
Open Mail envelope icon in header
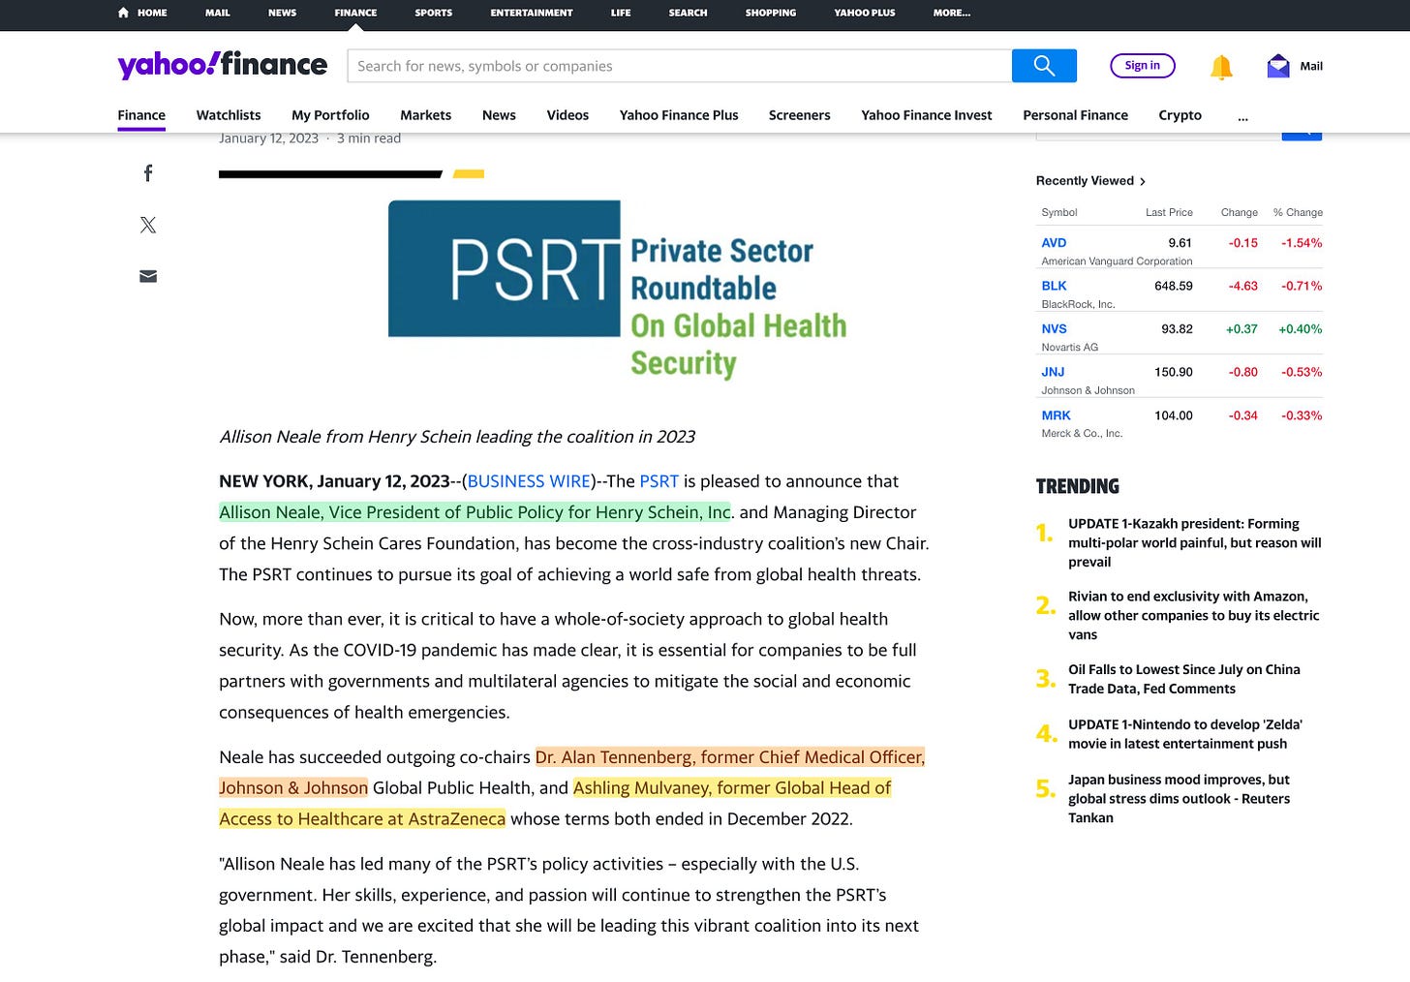[1278, 66]
